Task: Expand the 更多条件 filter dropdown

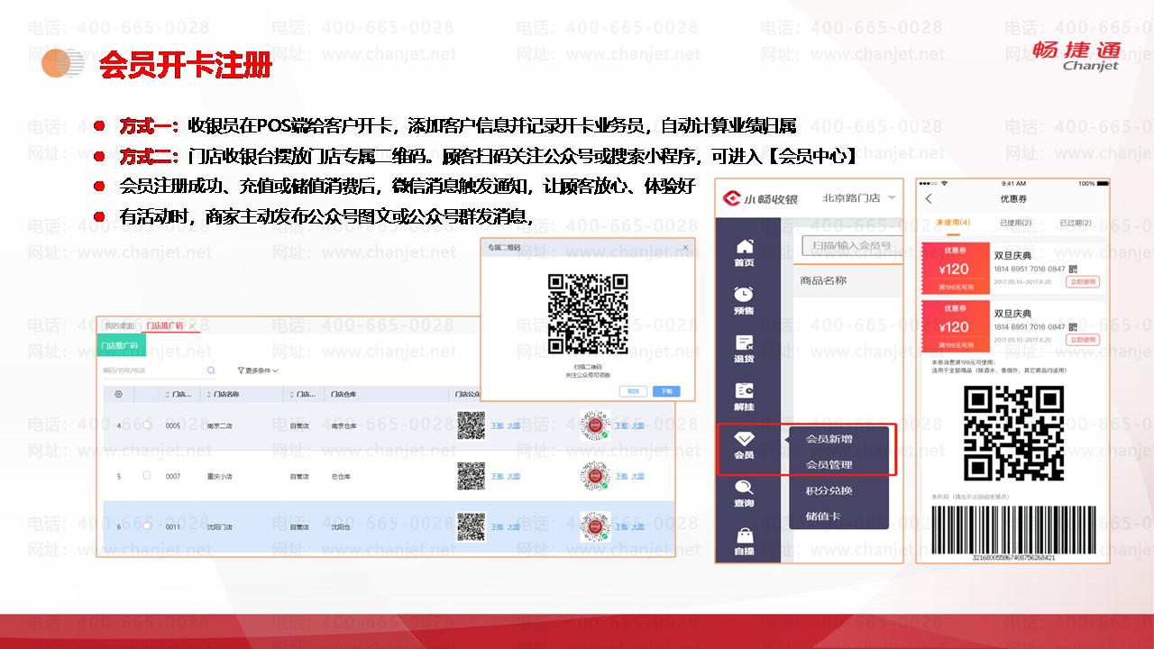Action: coord(258,370)
